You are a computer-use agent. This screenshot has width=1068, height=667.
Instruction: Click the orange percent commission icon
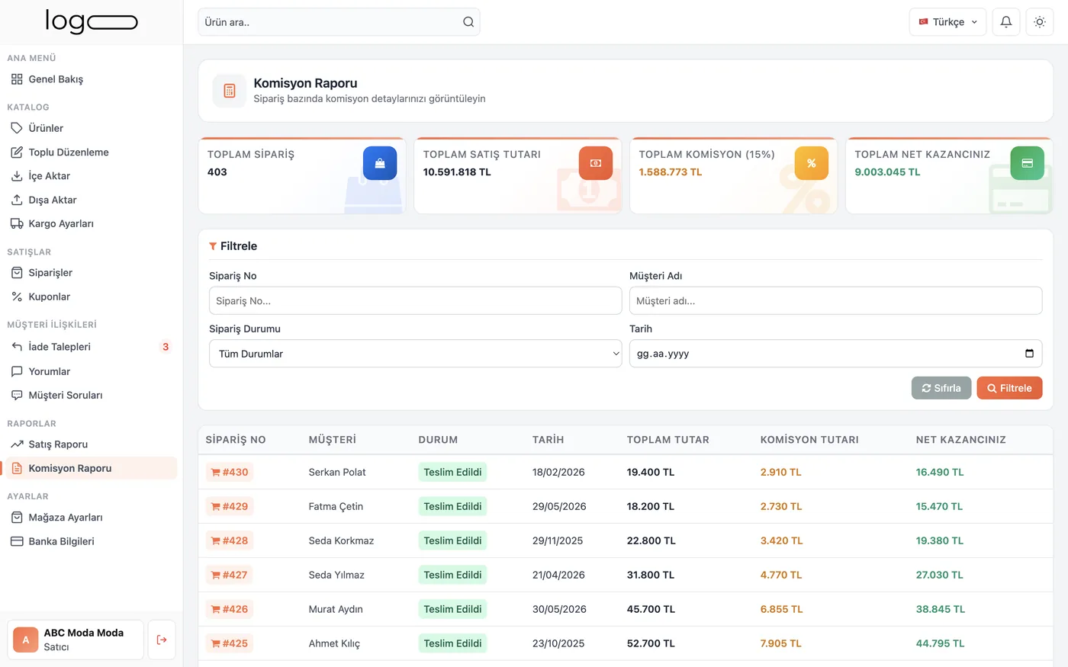point(812,163)
